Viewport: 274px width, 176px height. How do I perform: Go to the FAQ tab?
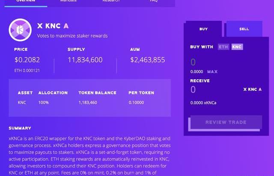tap(154, 2)
